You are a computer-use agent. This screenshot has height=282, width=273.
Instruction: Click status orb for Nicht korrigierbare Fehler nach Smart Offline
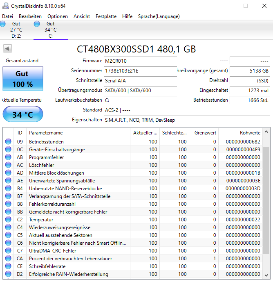[x=8, y=243]
